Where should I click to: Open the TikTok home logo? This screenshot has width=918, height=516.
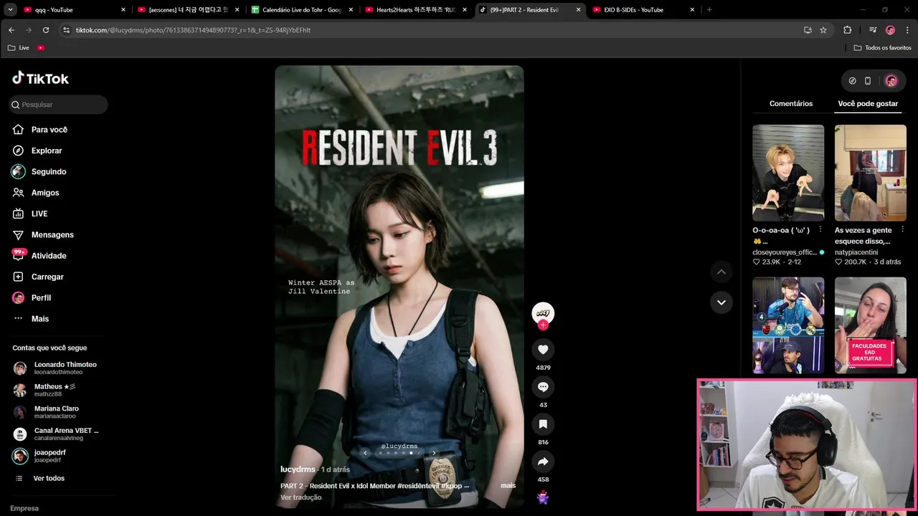click(40, 78)
